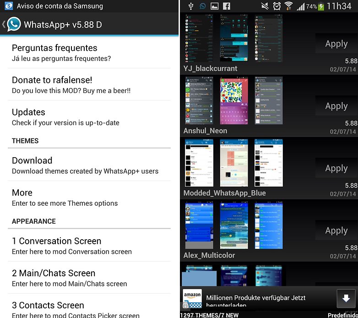Select the Anshul_Neon theme name

[205, 131]
